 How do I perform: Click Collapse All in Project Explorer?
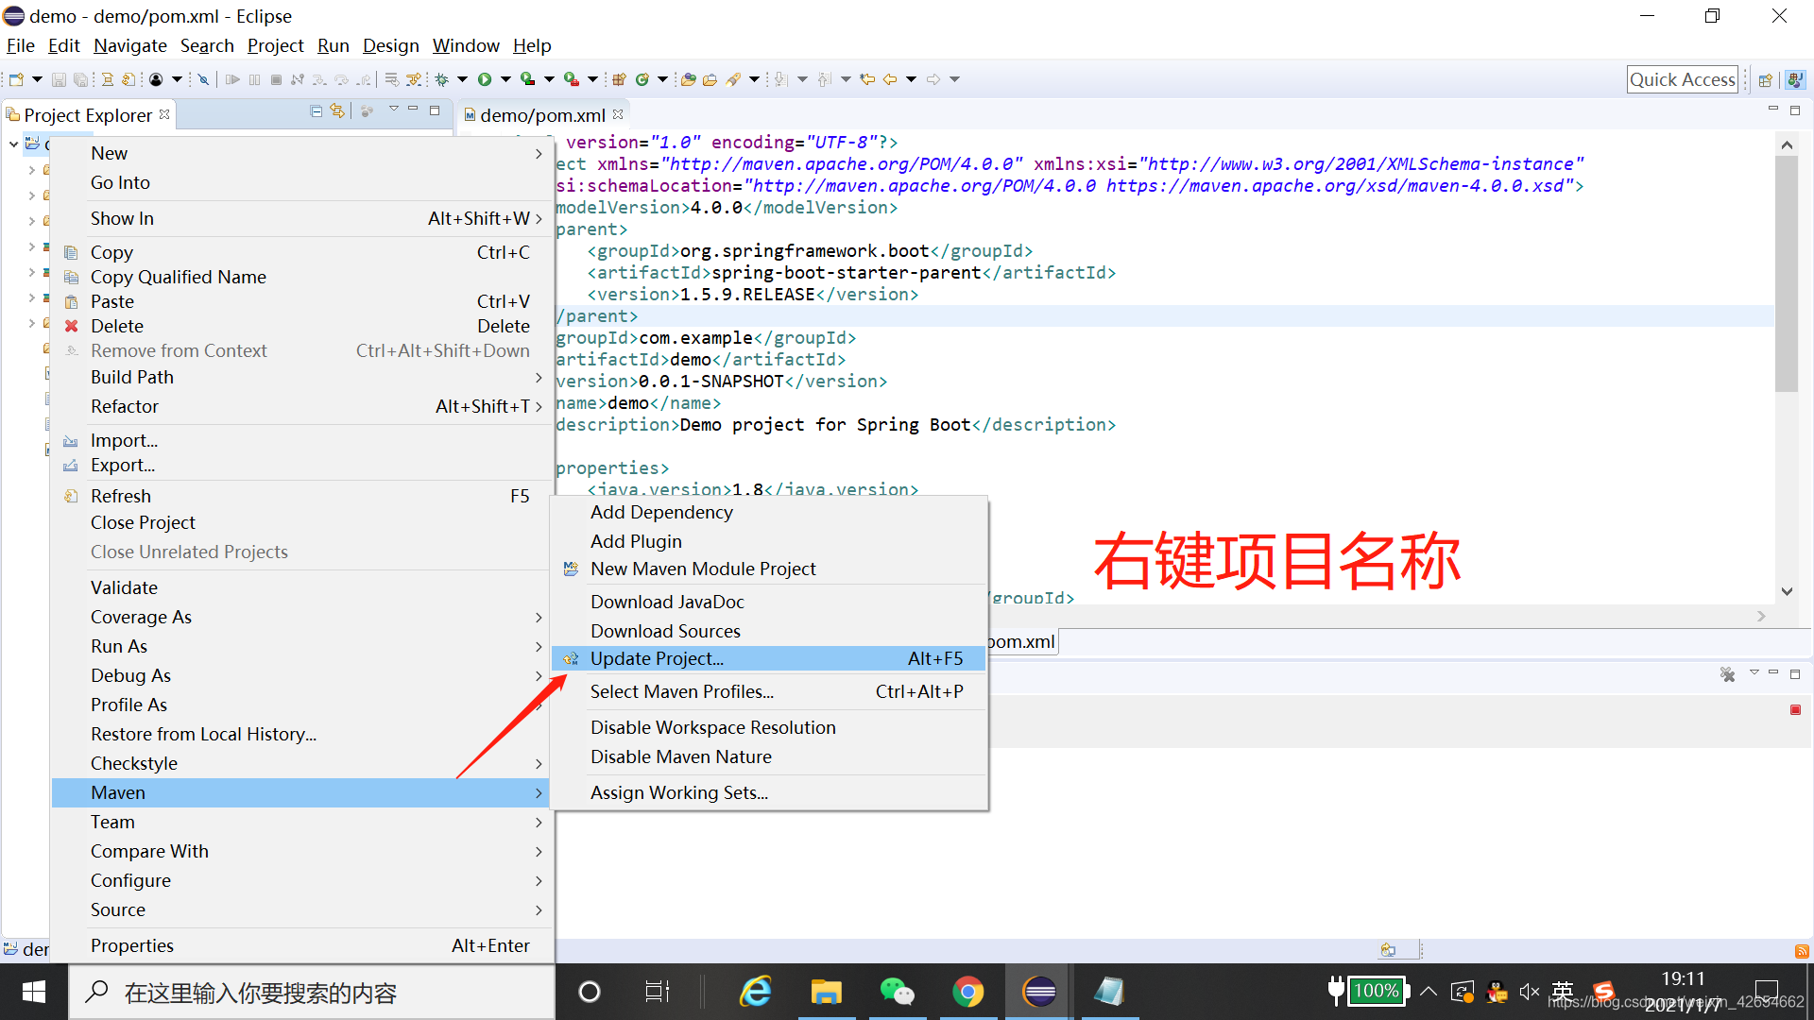tap(317, 111)
